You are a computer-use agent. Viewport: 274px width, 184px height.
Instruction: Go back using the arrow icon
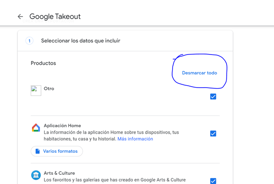[x=20, y=17]
